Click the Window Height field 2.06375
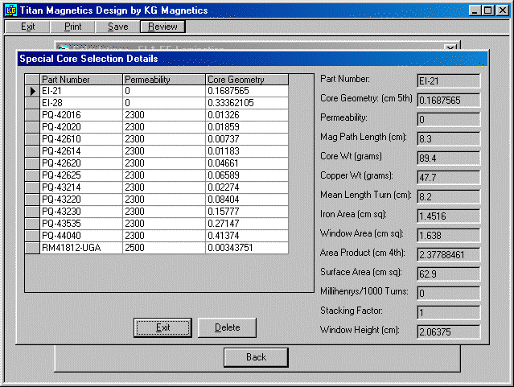The height and width of the screenshot is (387, 514). 449,332
